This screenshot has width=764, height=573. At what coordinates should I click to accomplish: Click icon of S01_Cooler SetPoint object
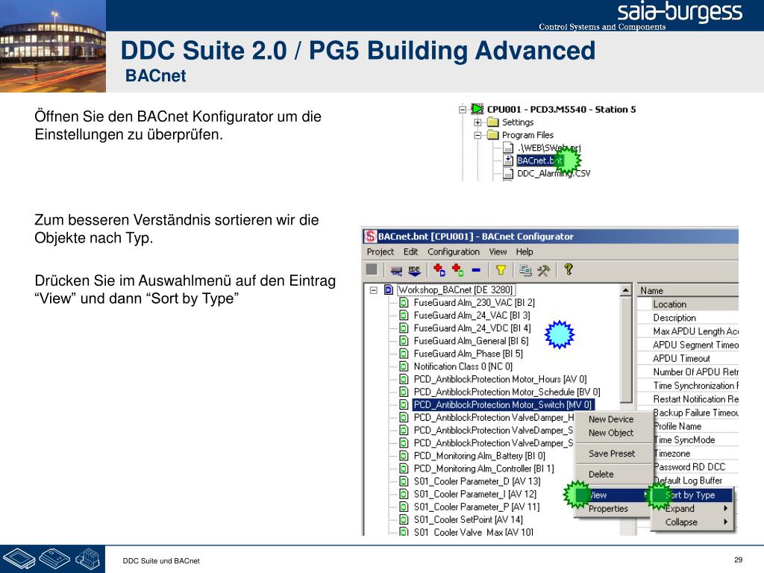[x=404, y=519]
